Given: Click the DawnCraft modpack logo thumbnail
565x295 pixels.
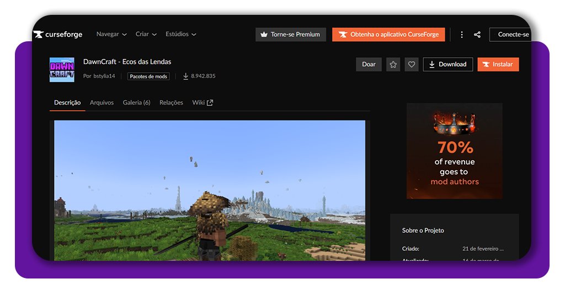Looking at the screenshot, I should [x=62, y=70].
